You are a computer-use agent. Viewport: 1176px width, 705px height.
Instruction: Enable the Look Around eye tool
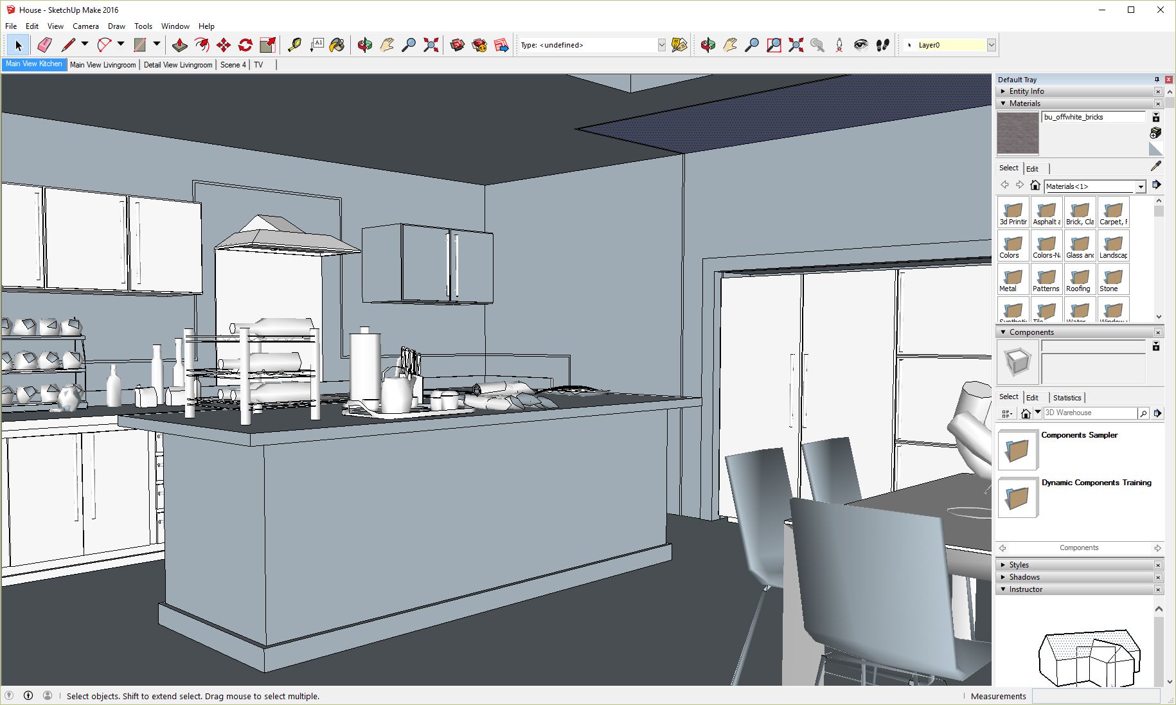(861, 45)
